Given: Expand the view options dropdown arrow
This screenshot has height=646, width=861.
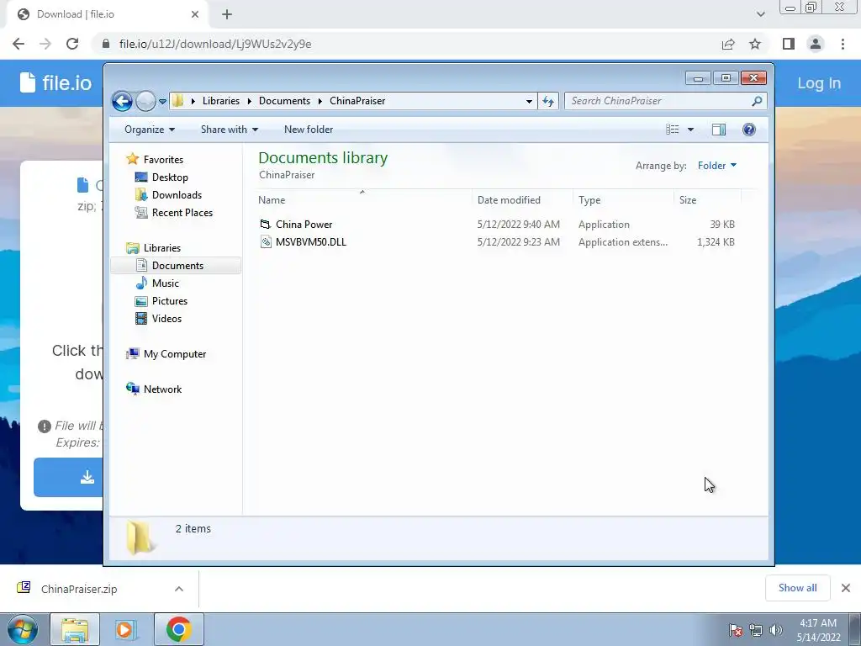Looking at the screenshot, I should (691, 130).
